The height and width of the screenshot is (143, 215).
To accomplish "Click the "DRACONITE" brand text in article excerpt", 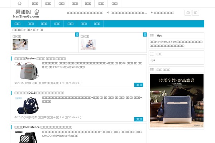I will tap(49, 135).
